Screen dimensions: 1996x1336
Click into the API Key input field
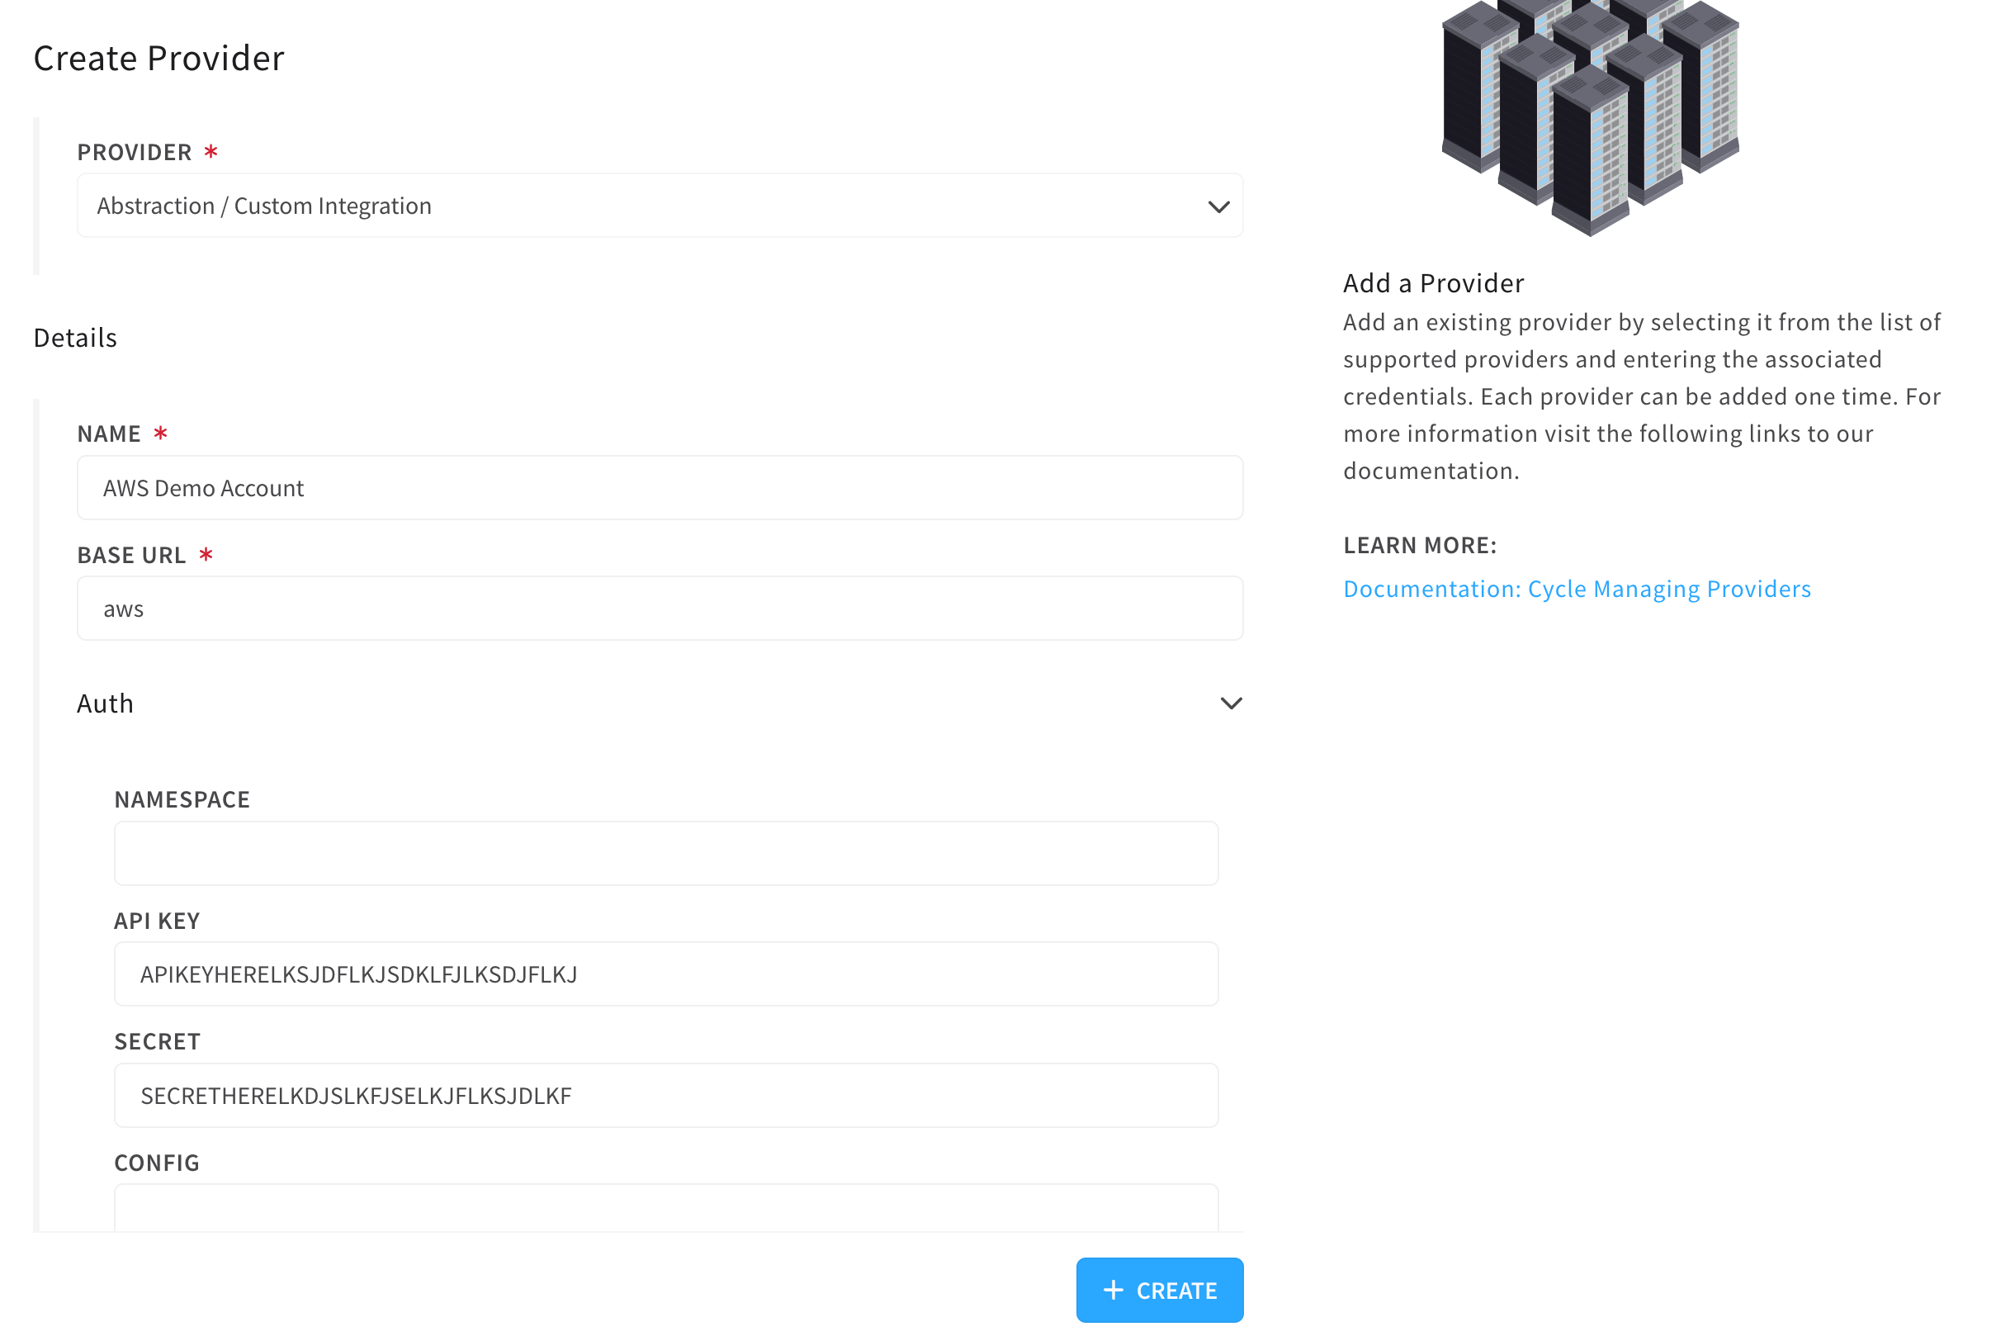666,974
